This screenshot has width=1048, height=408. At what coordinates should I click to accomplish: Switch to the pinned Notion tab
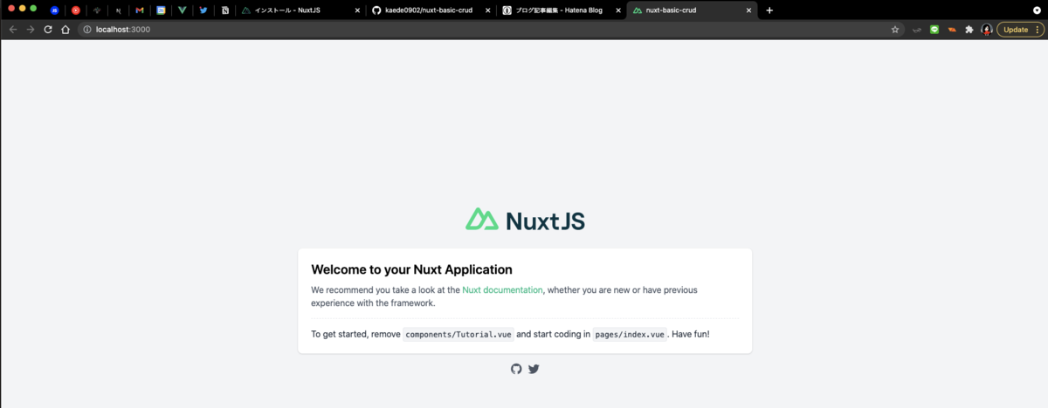224,10
